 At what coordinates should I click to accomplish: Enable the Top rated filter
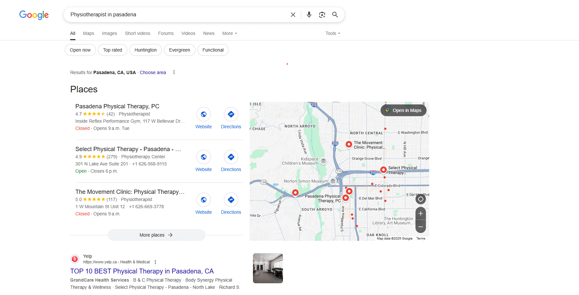pos(112,50)
